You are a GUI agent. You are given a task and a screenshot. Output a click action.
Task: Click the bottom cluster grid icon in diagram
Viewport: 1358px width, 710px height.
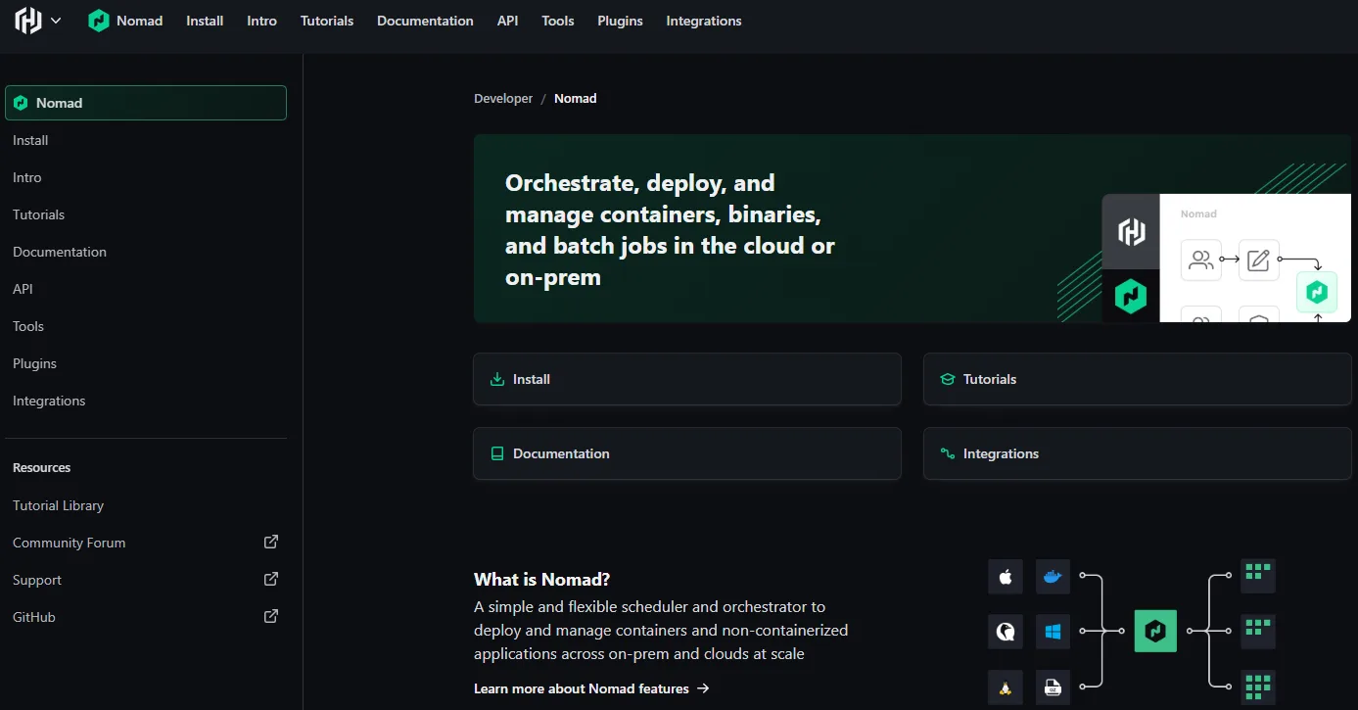(x=1257, y=686)
